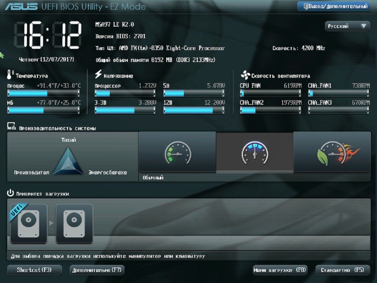Click the CHA_FAN2 speed bar
The width and height of the screenshot is (377, 283).
click(x=271, y=111)
